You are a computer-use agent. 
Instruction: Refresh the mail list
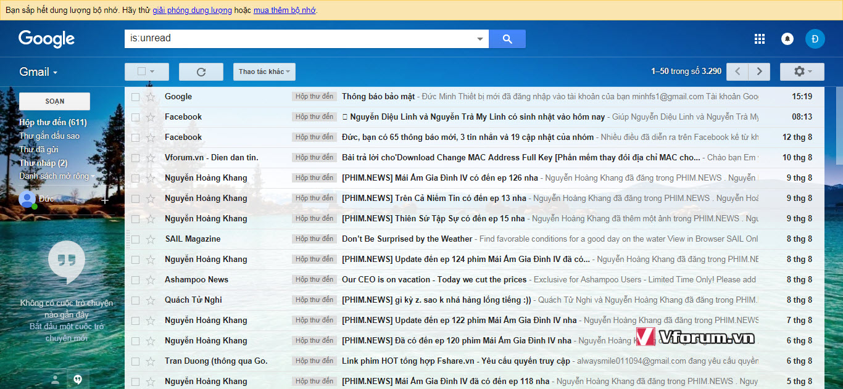[x=201, y=72]
